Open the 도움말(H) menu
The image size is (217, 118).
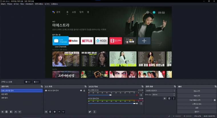click(54, 4)
